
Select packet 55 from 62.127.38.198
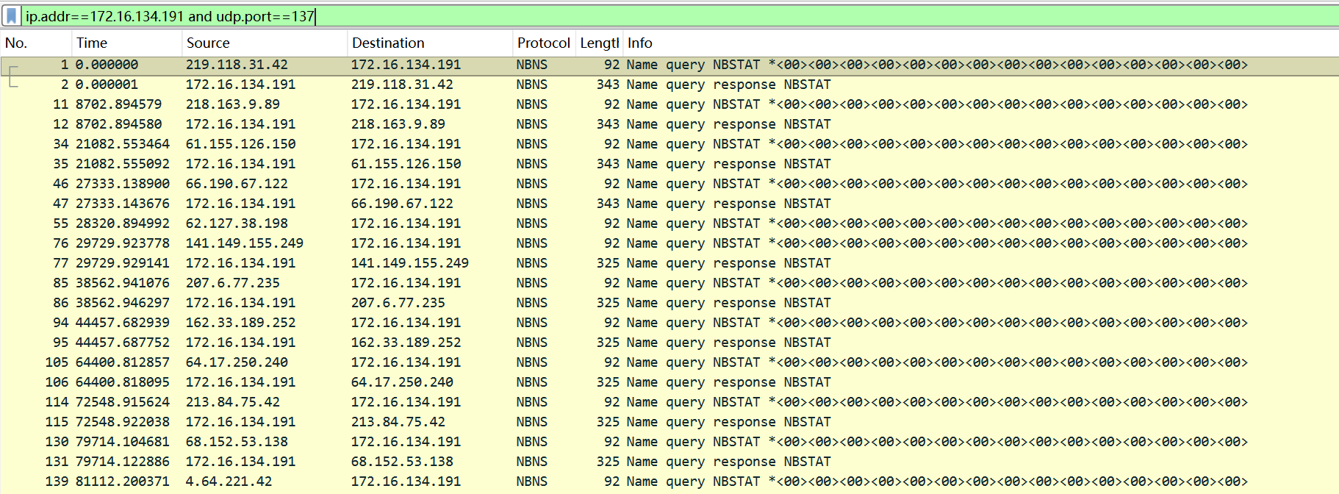(x=669, y=223)
